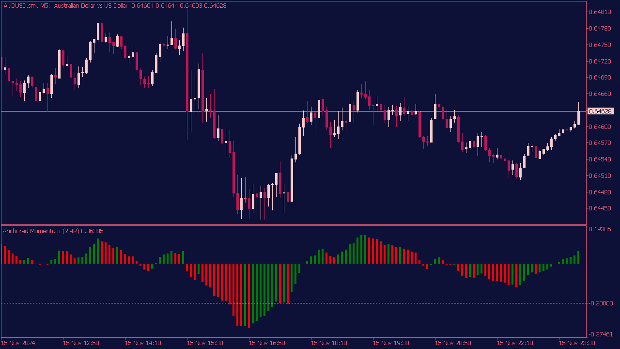Click the '15 Nov 20:50' time axis label
The image size is (620, 349).
tap(453, 343)
